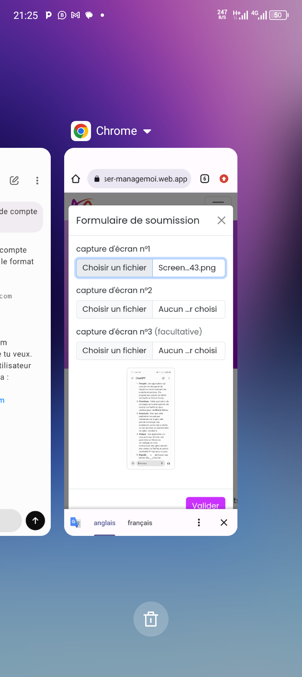302x677 pixels.
Task: Tap the Chrome app icon
Action: 81,131
